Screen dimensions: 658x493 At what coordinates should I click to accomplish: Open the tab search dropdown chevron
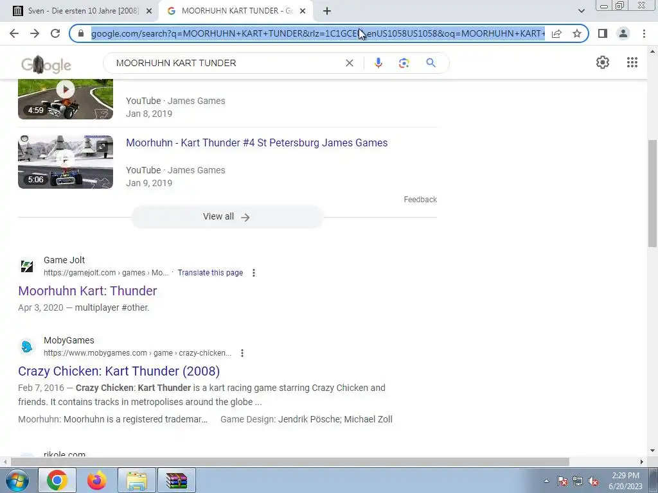pos(581,10)
